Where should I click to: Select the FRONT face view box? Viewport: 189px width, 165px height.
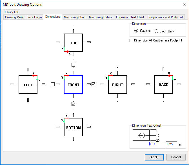click(73, 85)
